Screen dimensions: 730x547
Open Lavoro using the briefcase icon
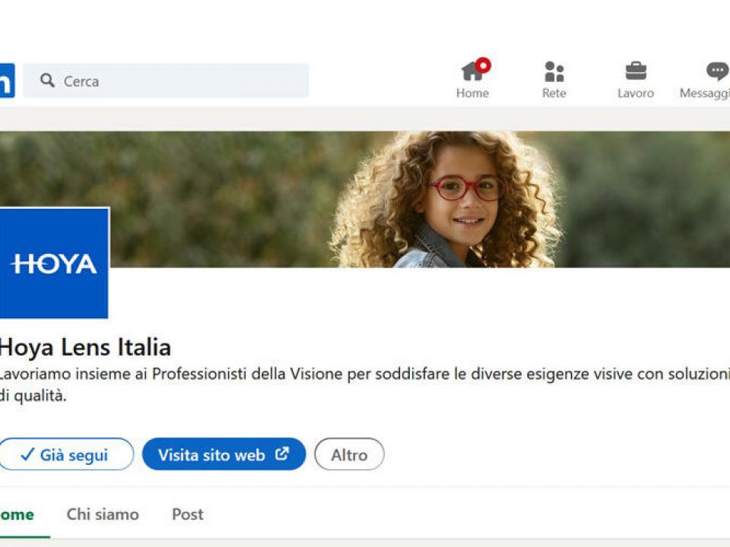[636, 71]
